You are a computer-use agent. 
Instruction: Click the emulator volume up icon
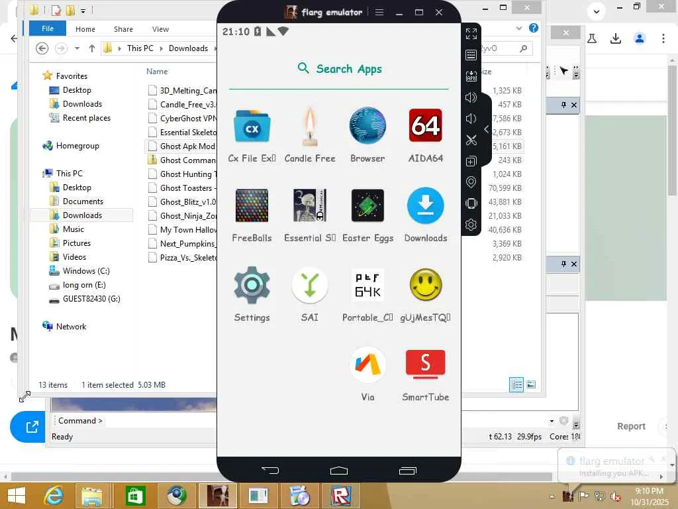[471, 97]
